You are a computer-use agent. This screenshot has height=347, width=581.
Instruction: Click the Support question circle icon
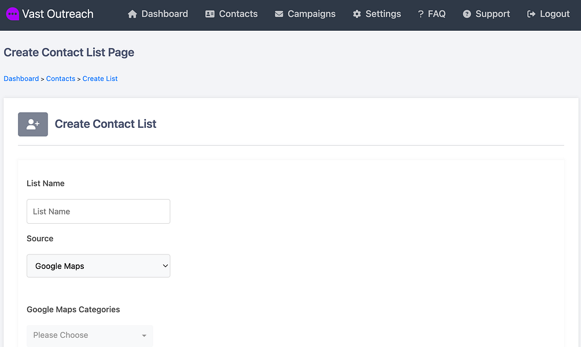pyautogui.click(x=467, y=14)
